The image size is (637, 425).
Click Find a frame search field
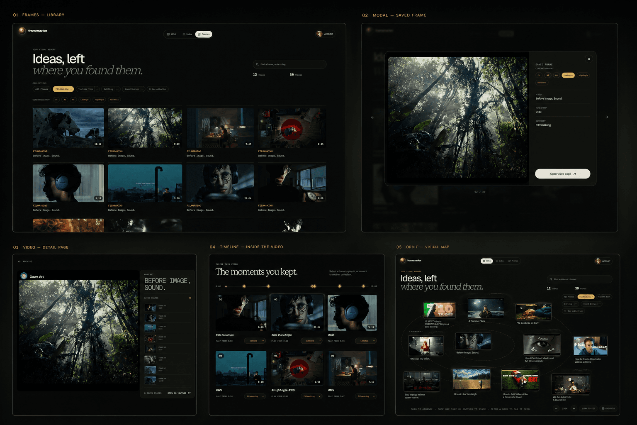(289, 64)
